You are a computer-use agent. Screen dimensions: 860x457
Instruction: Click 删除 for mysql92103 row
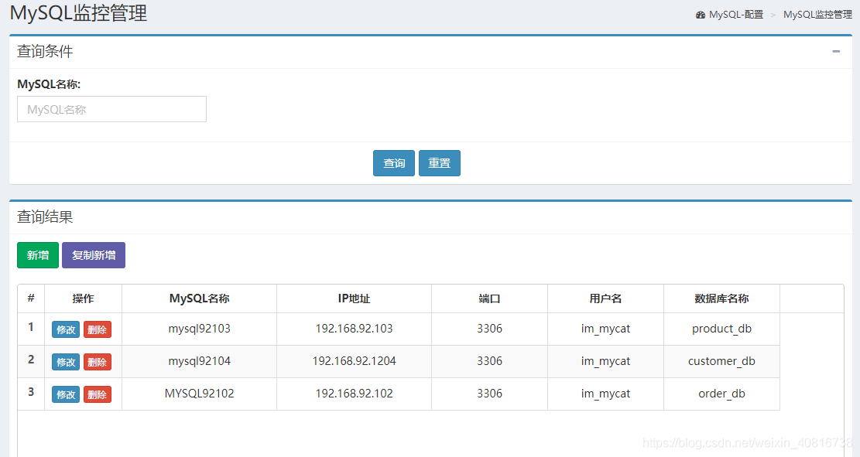point(97,329)
